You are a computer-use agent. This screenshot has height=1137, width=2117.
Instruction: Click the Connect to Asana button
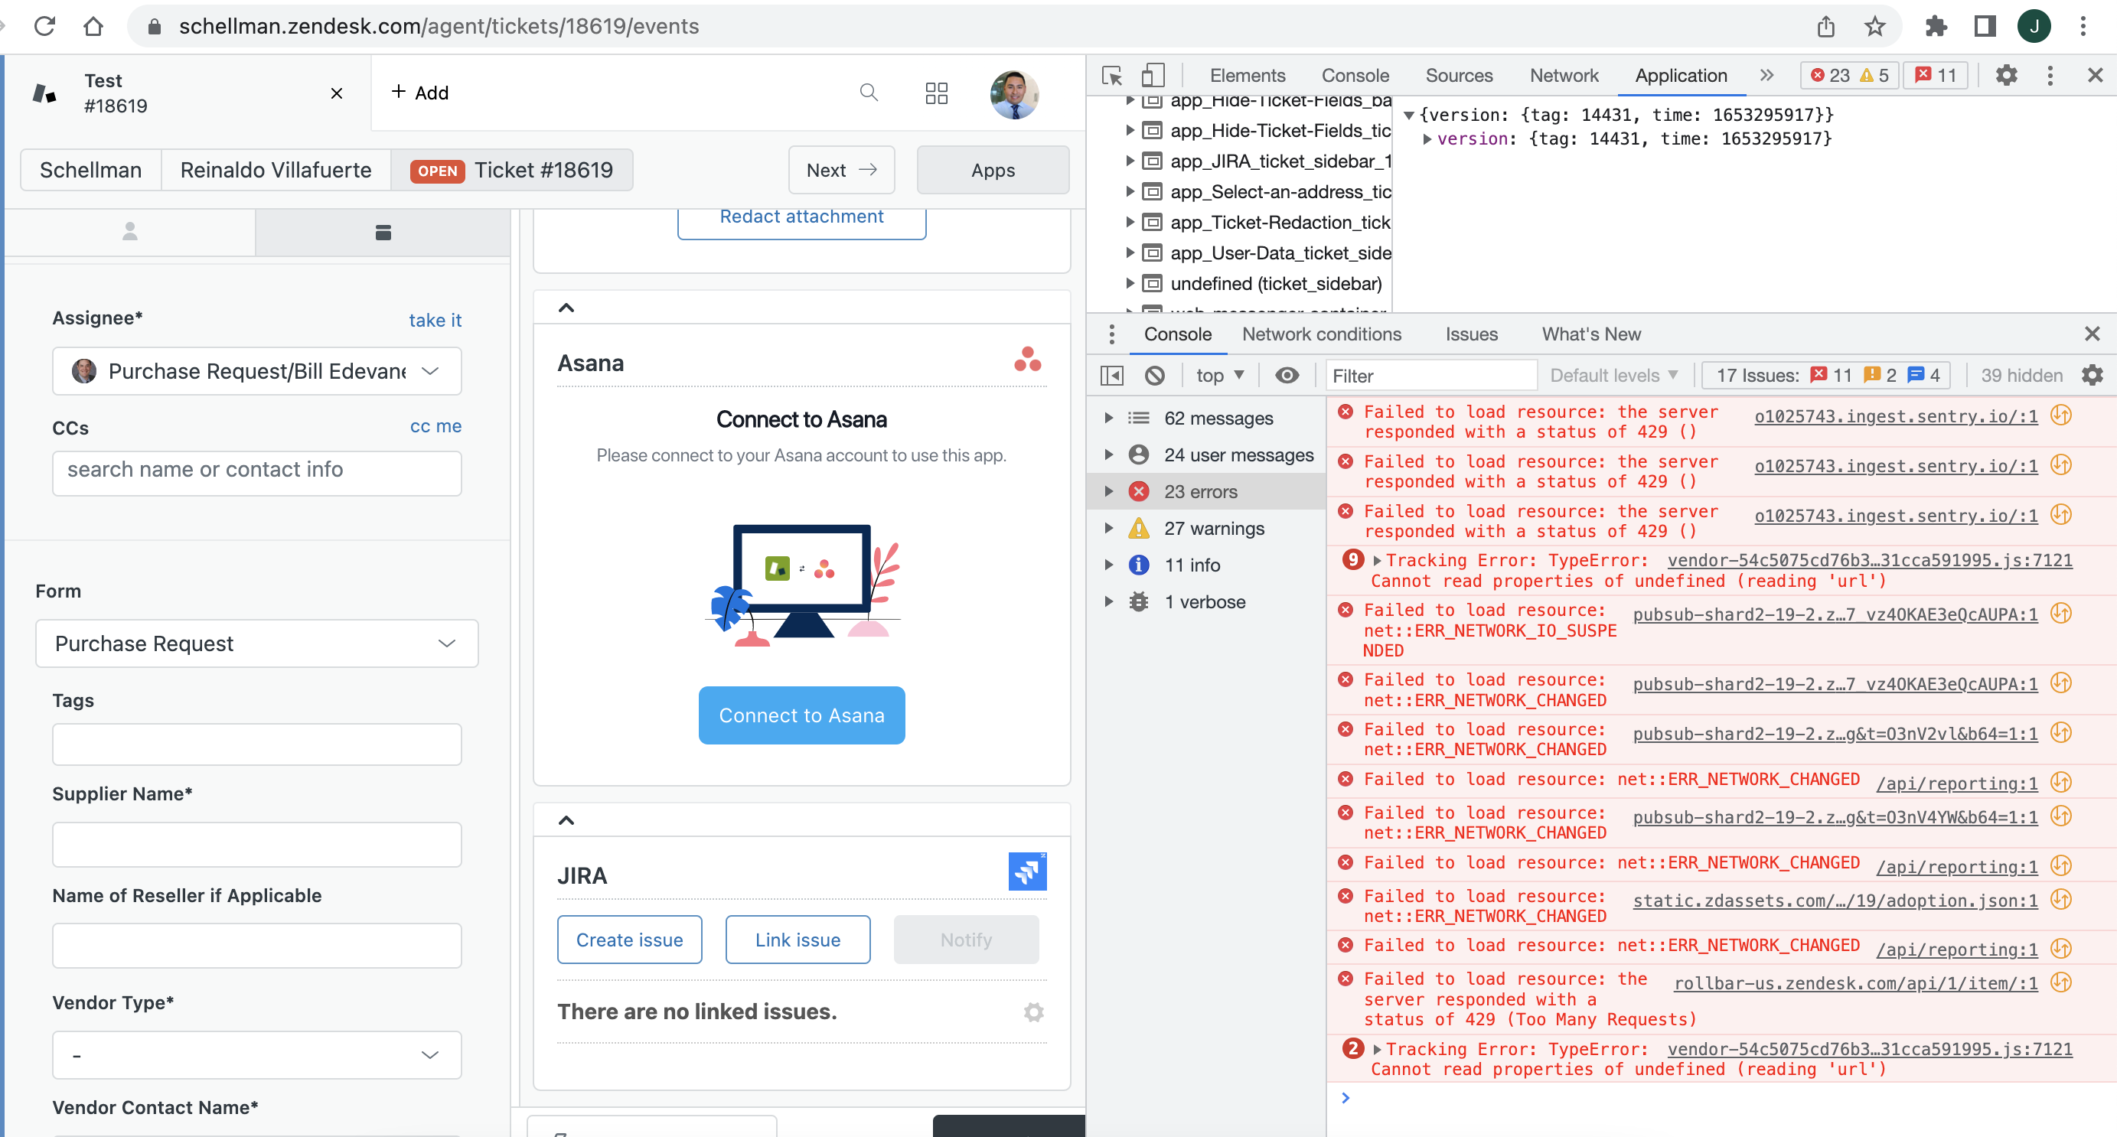click(x=801, y=715)
